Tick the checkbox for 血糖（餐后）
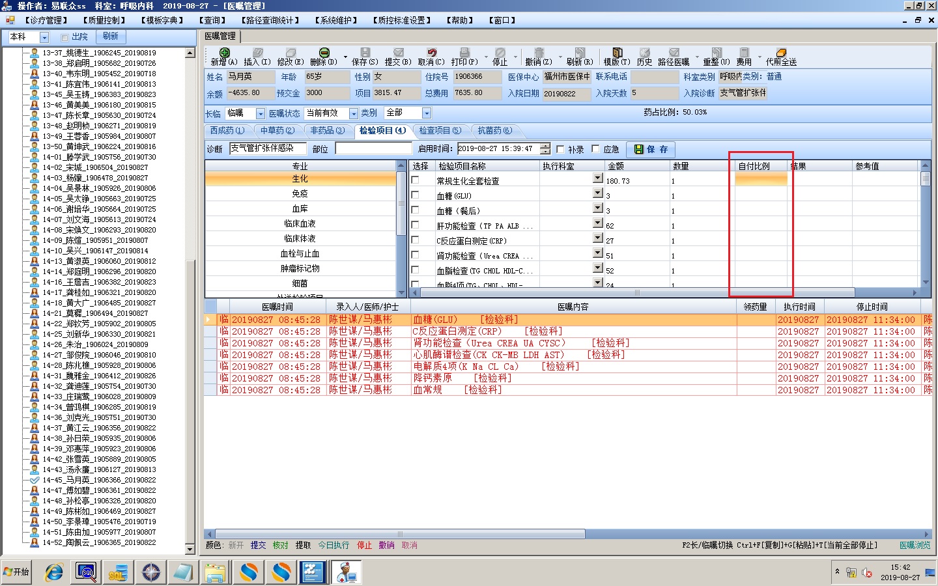The image size is (938, 586). 415,210
